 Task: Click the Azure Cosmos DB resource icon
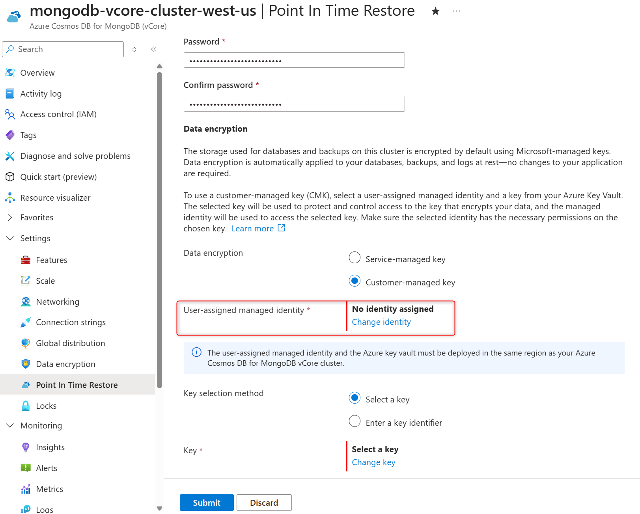pos(14,17)
